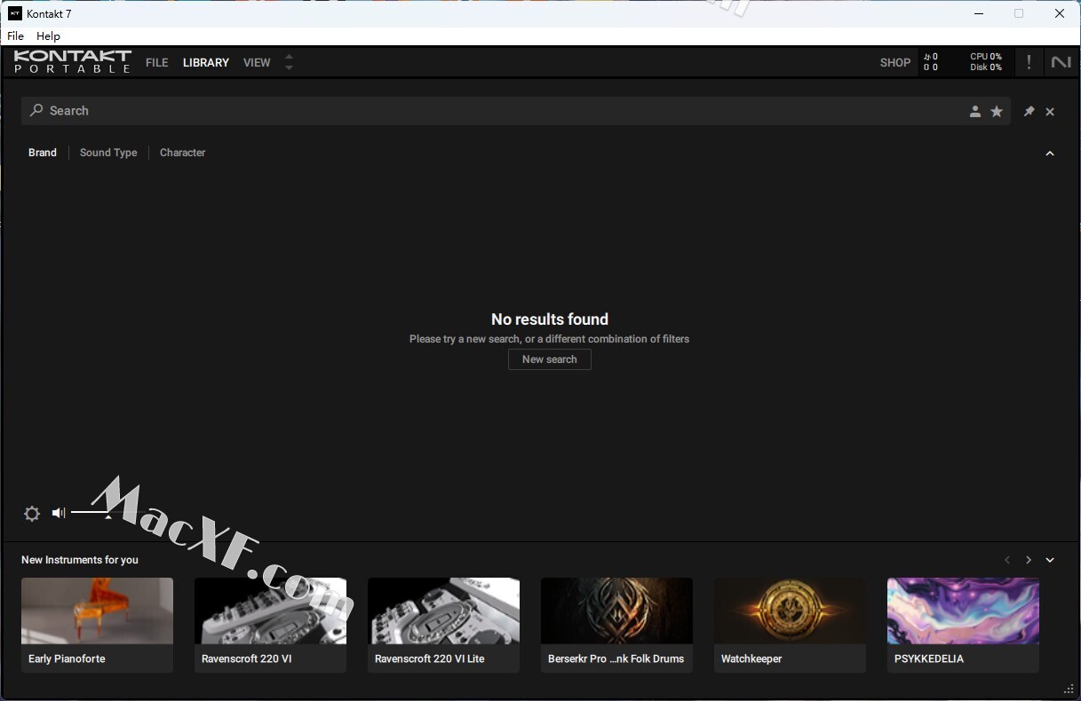Viewport: 1081px width, 701px height.
Task: Collapse the New Instruments for you section
Action: pyautogui.click(x=1050, y=560)
